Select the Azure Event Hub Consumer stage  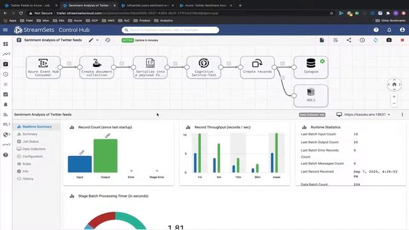[43, 67]
